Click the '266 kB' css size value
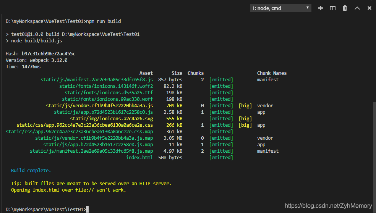 (x=174, y=125)
